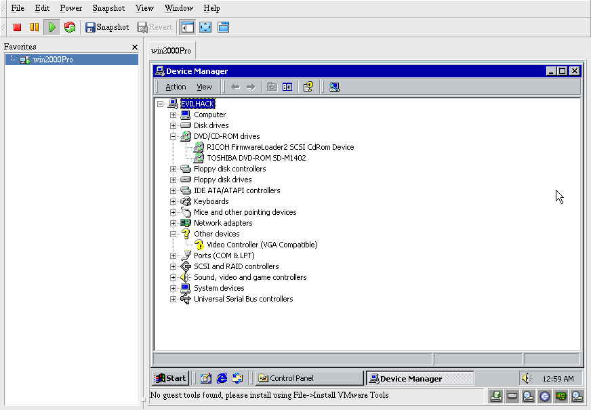Image resolution: width=591 pixels, height=410 pixels.
Task: Click Show Desktop quick launch icon
Action: coord(206,378)
